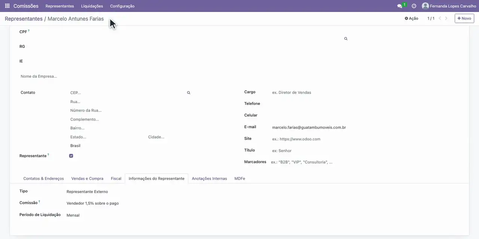Click the Número da Rua field

click(x=130, y=111)
